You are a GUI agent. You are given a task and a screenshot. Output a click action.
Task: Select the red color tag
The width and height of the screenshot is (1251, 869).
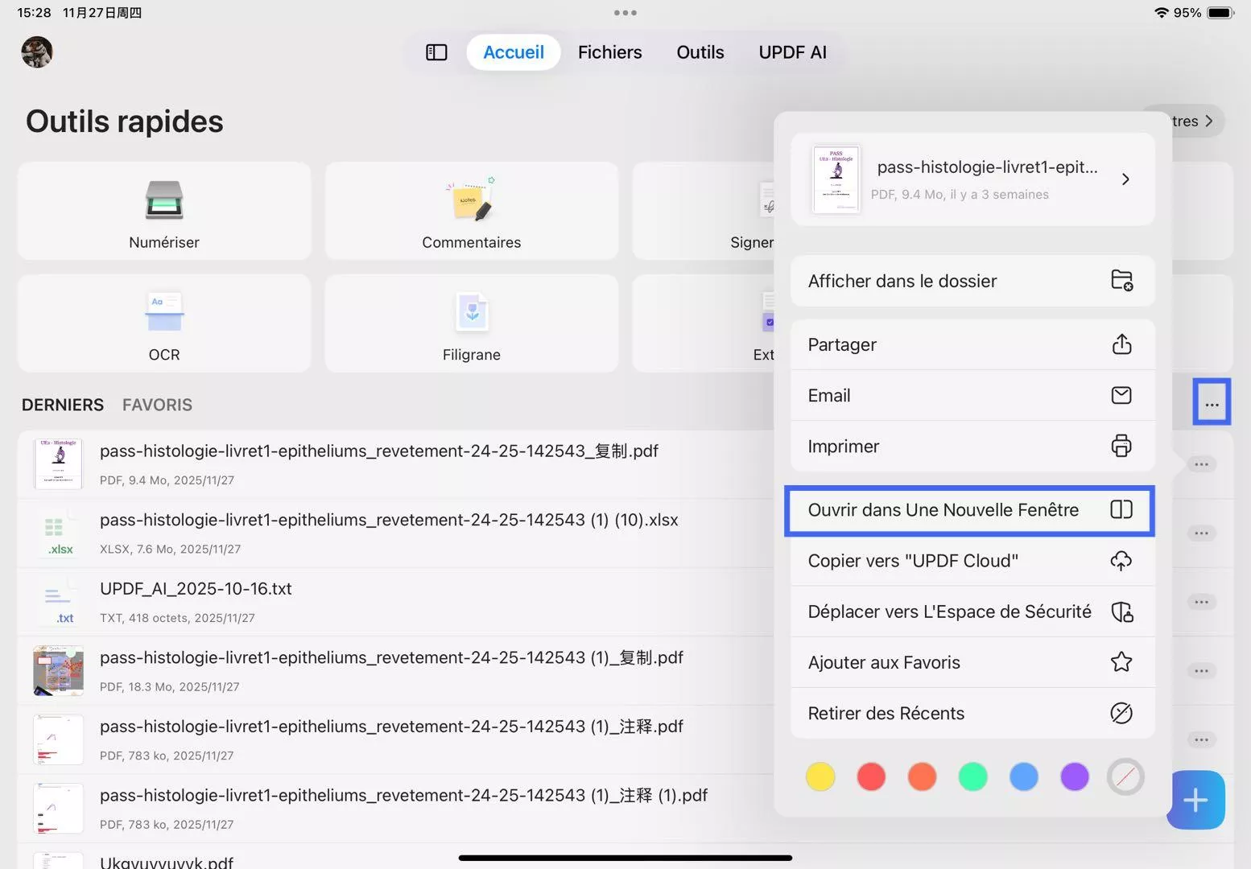(x=871, y=776)
